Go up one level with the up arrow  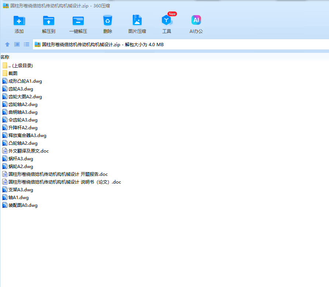pos(7,44)
